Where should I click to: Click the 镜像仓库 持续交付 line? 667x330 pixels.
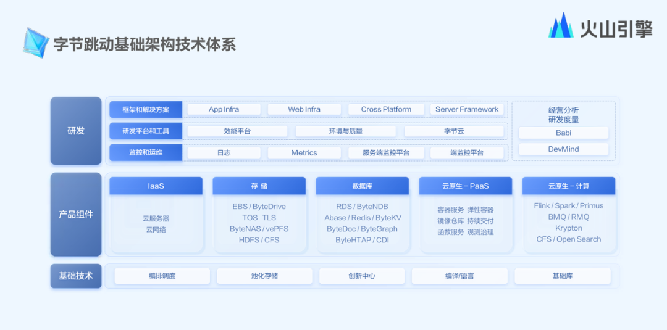click(x=466, y=221)
